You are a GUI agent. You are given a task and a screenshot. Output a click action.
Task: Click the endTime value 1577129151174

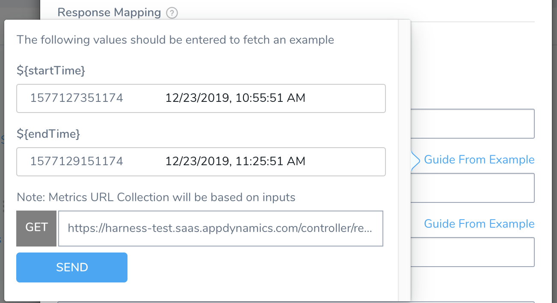click(77, 161)
